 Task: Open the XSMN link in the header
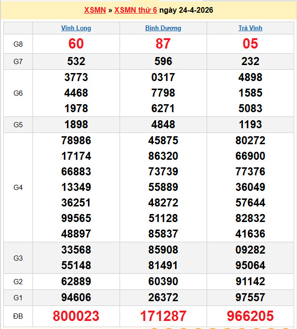pyautogui.click(x=95, y=10)
